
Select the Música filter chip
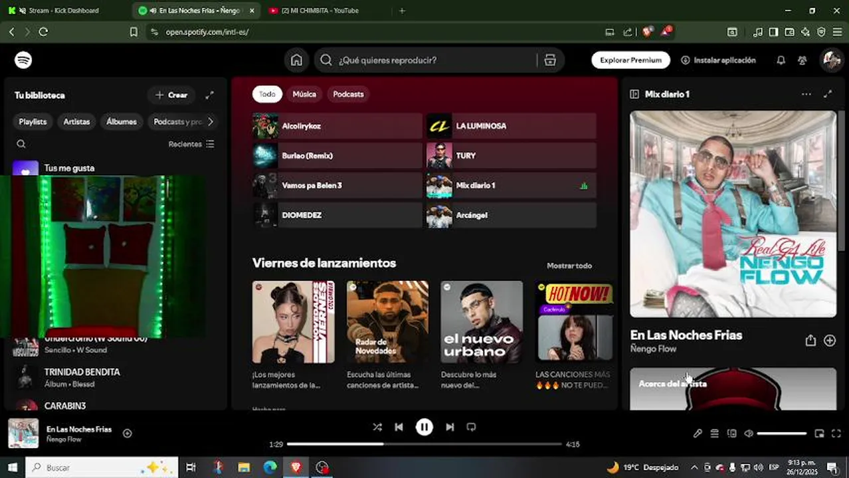click(304, 94)
